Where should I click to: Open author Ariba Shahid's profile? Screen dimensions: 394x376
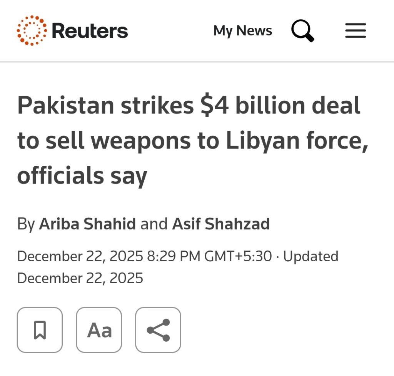[x=87, y=224]
